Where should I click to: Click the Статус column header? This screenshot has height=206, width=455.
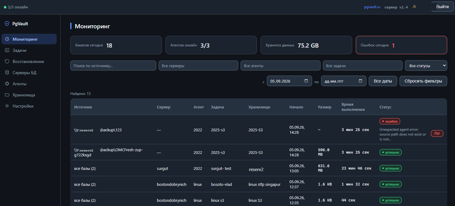pos(385,107)
